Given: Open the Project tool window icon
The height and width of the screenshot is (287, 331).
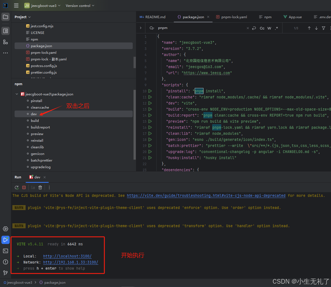Looking at the screenshot, I should (x=6, y=17).
